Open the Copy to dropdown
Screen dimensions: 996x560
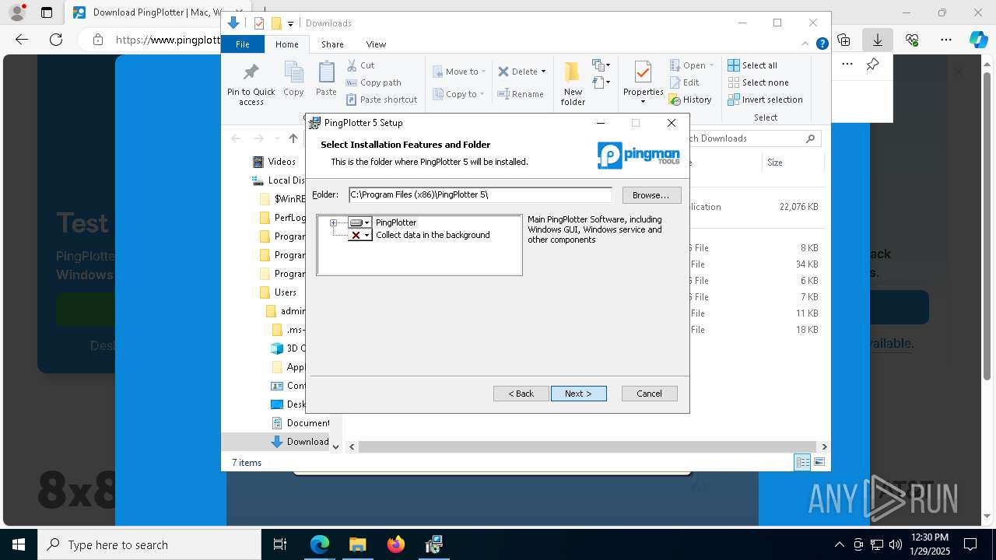point(459,94)
